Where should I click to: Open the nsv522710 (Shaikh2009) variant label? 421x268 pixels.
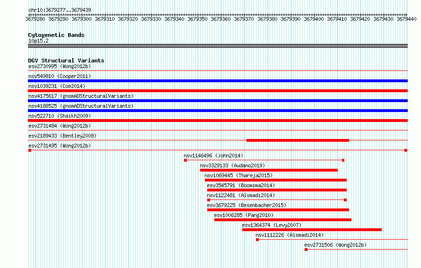tap(60, 116)
